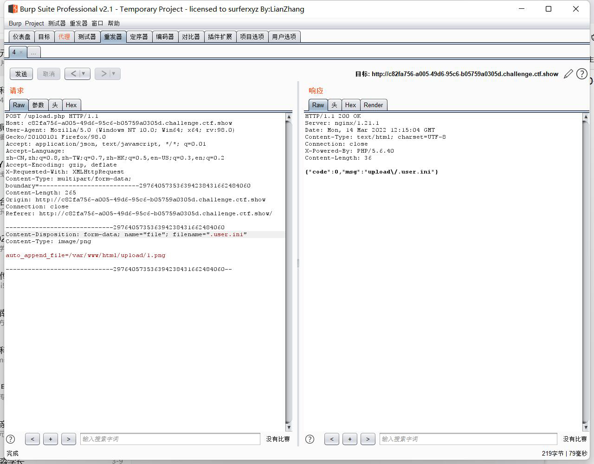Go back in request history
The height and width of the screenshot is (464, 594).
(x=73, y=74)
